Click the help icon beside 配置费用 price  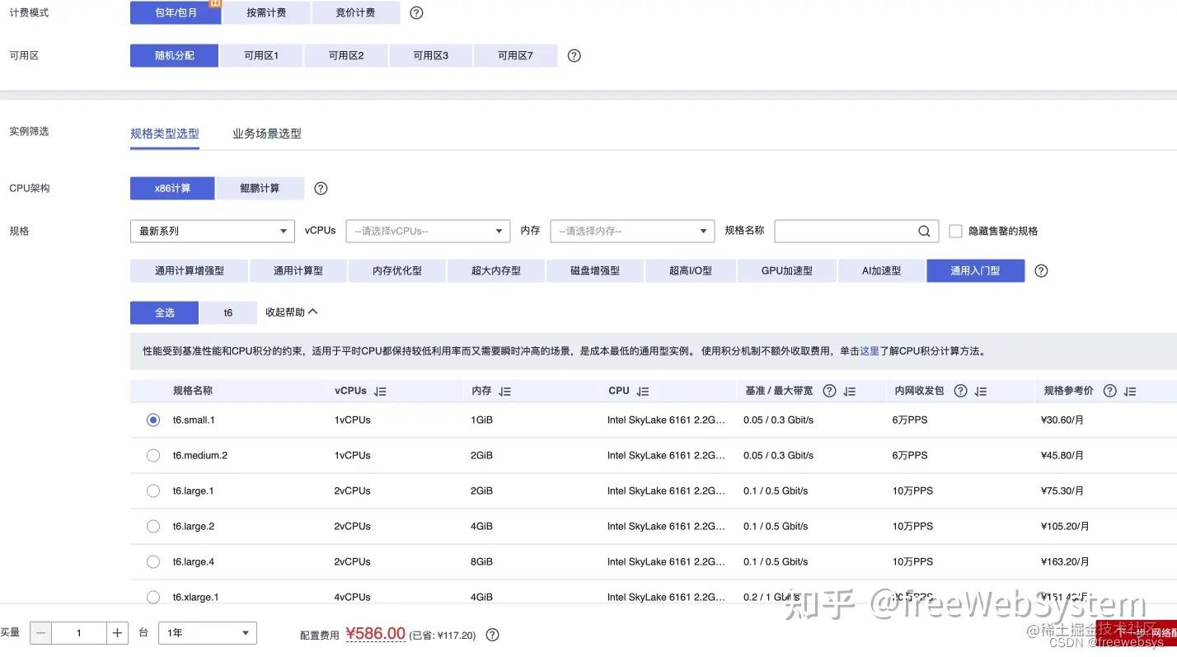click(492, 634)
